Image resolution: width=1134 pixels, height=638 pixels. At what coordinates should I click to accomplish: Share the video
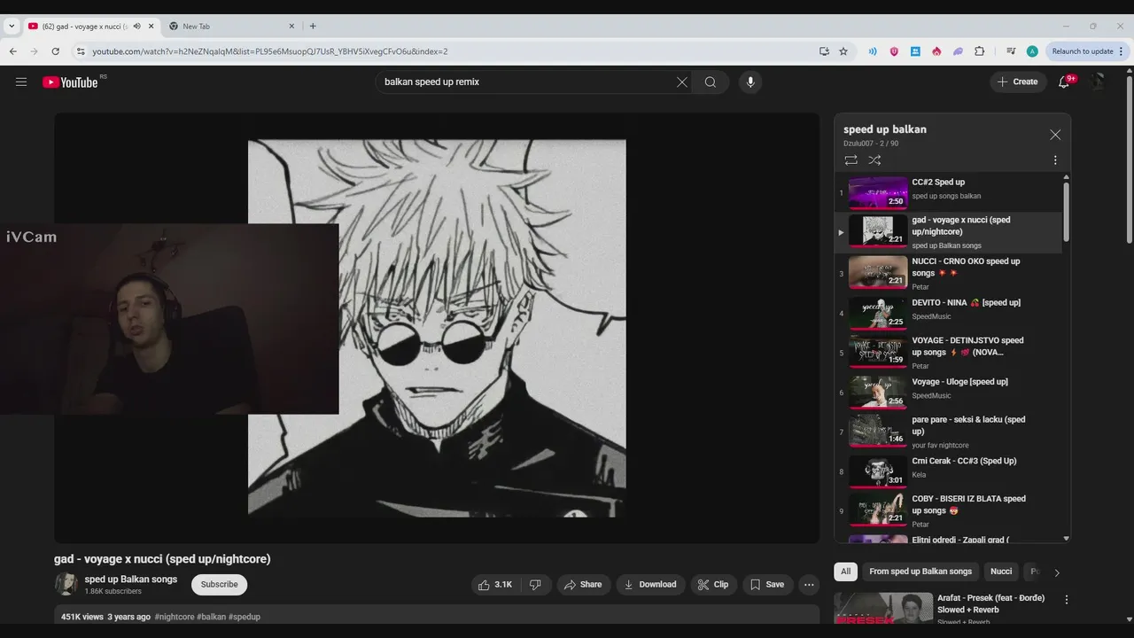coord(583,585)
